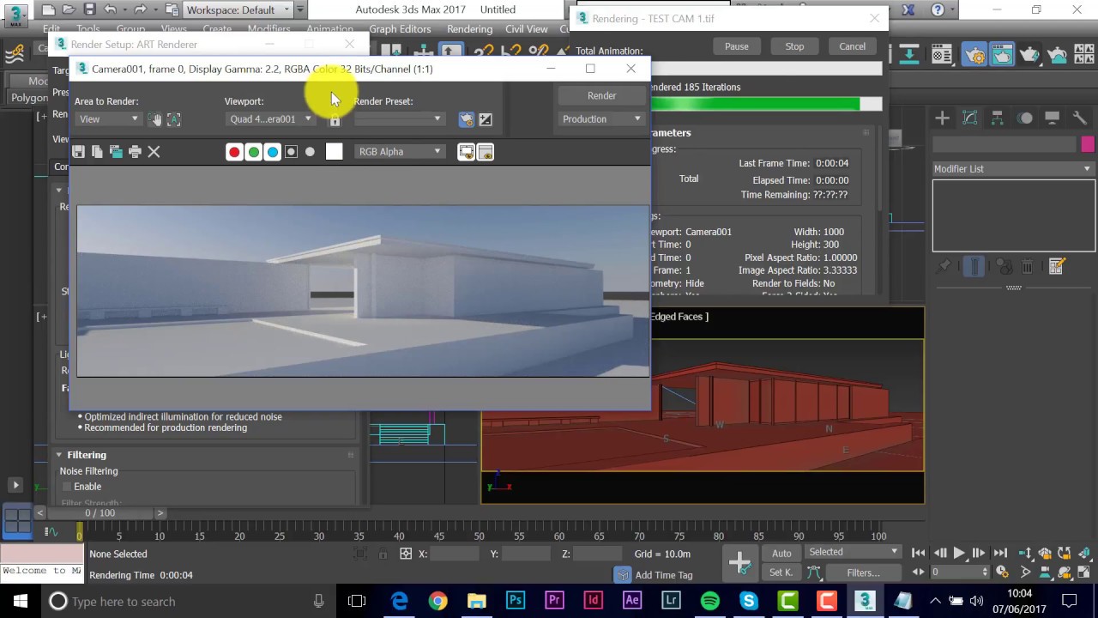Pause the current rendering
This screenshot has width=1098, height=618.
[x=736, y=46]
